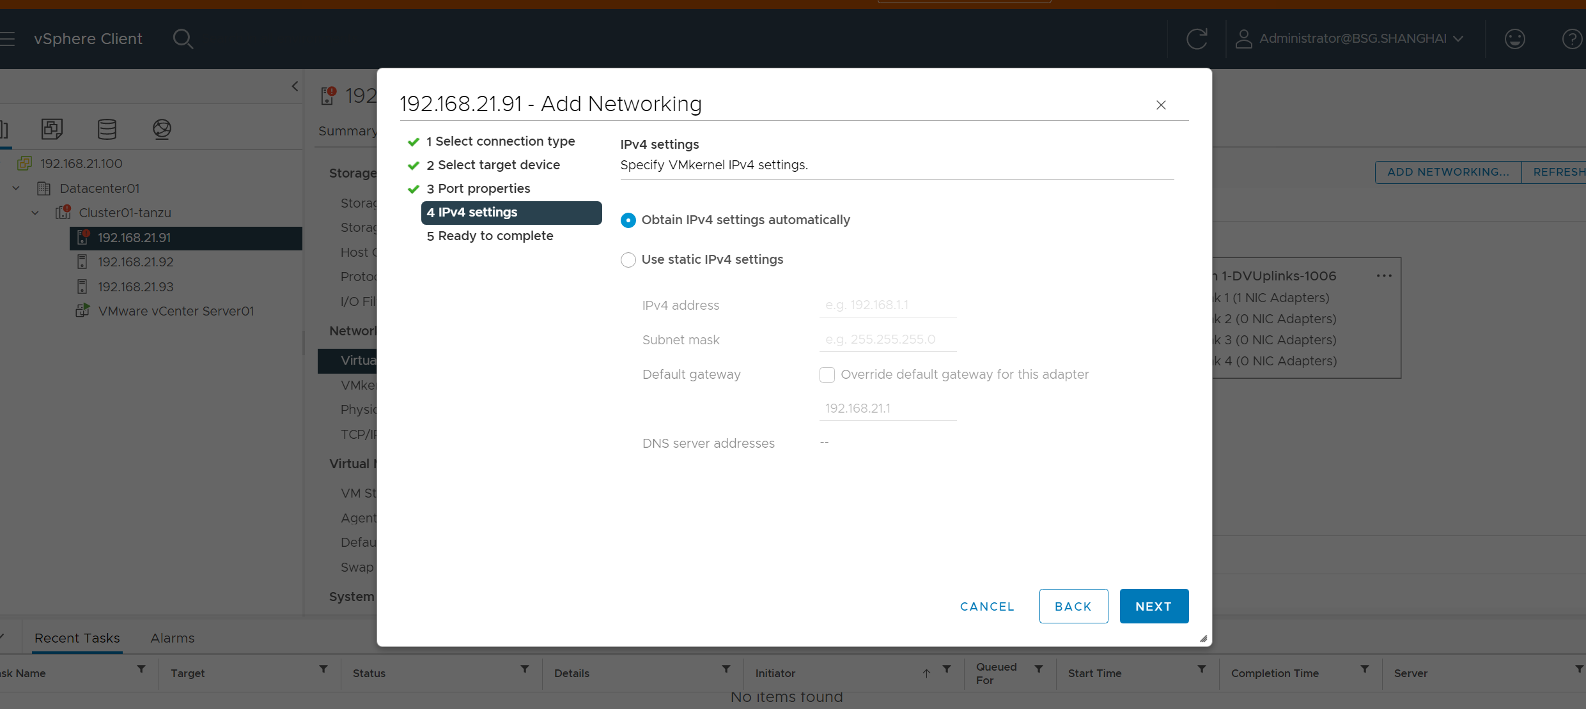Viewport: 1586px width, 709px height.
Task: Open the help question mark icon
Action: coord(1572,39)
